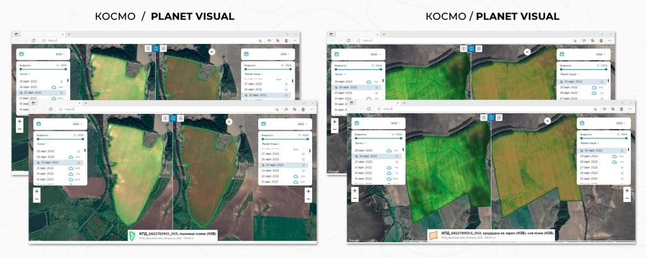Click the ЖПД_6822782901_005 wheat field polygon icon
The width and height of the screenshot is (646, 258).
[132, 235]
